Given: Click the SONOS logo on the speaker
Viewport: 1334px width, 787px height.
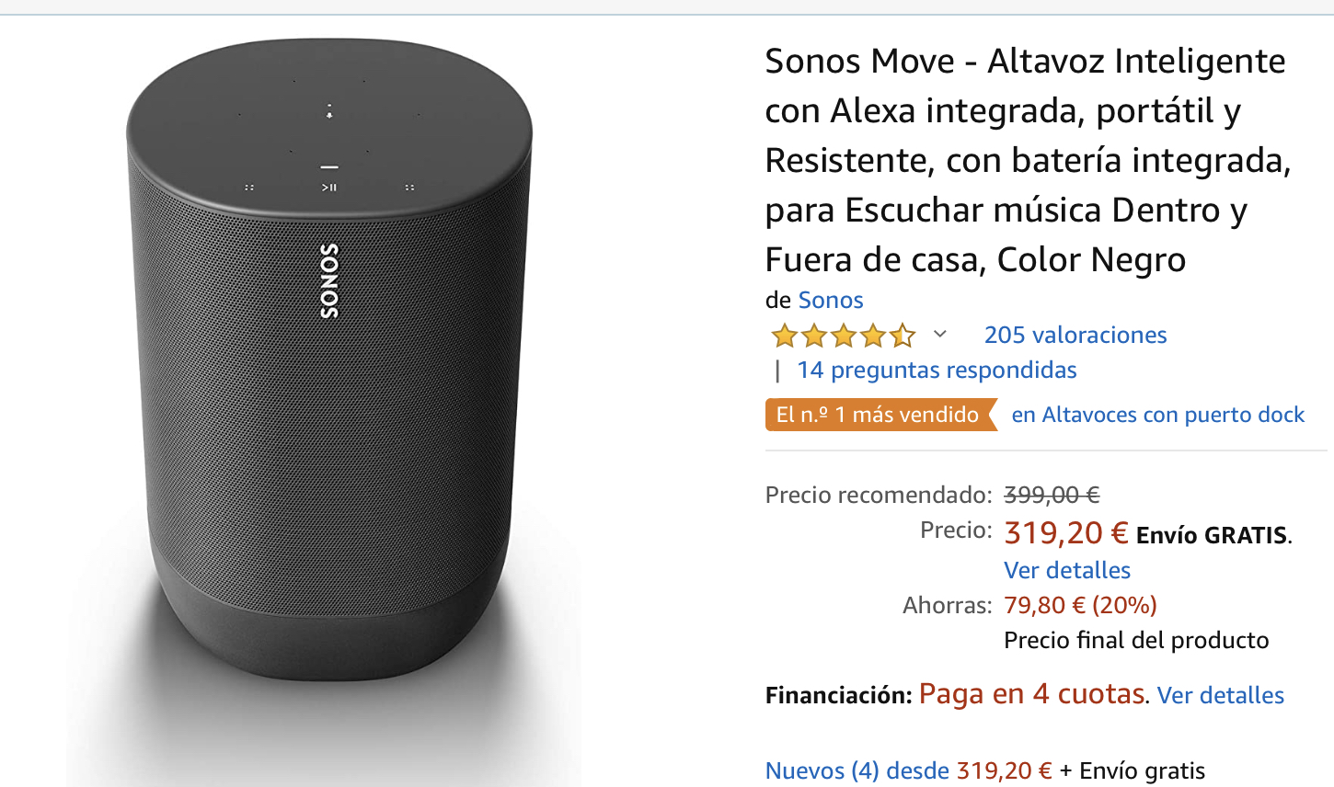Looking at the screenshot, I should click(x=329, y=280).
